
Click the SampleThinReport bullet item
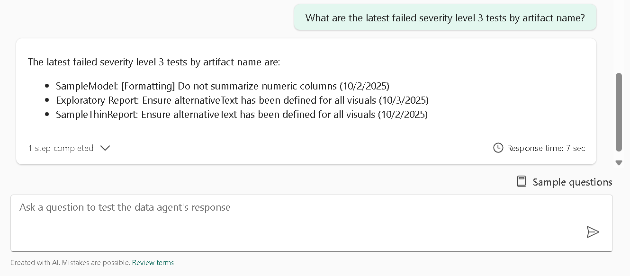pyautogui.click(x=241, y=115)
